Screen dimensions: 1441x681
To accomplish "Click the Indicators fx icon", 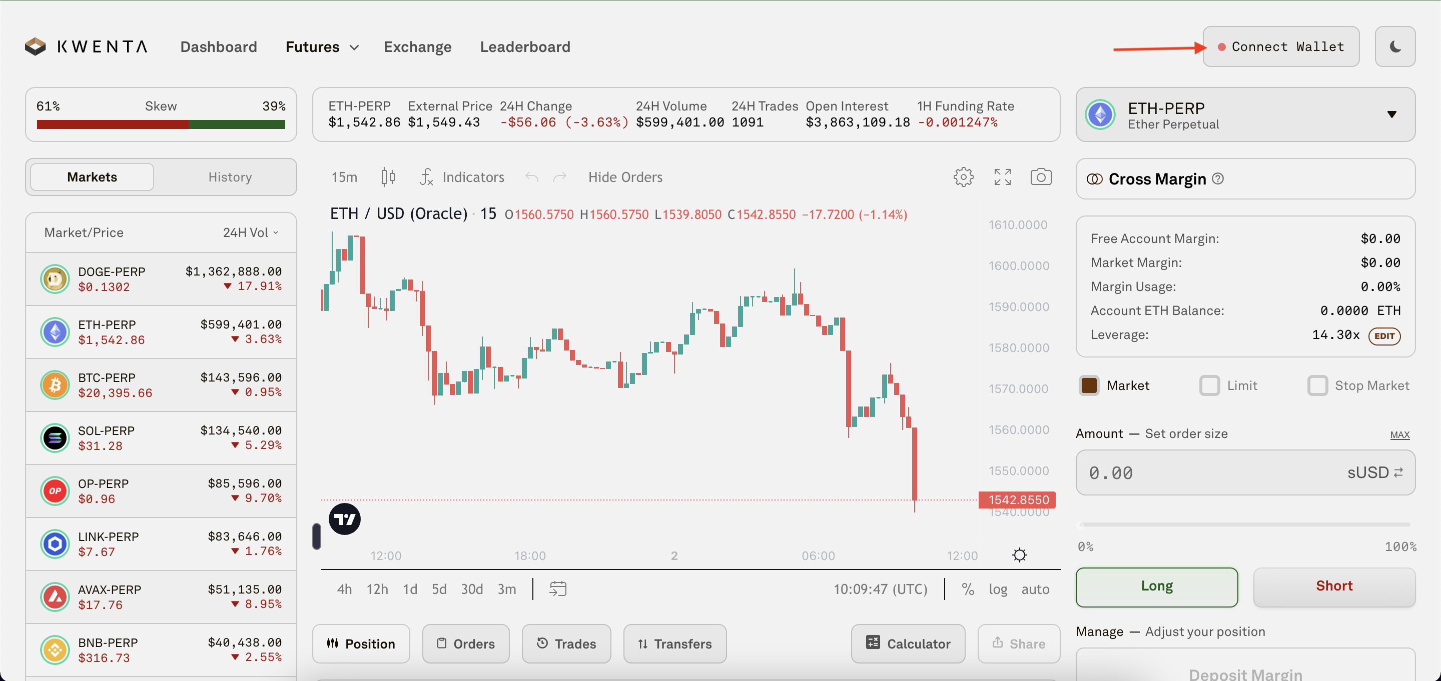I will coord(426,177).
